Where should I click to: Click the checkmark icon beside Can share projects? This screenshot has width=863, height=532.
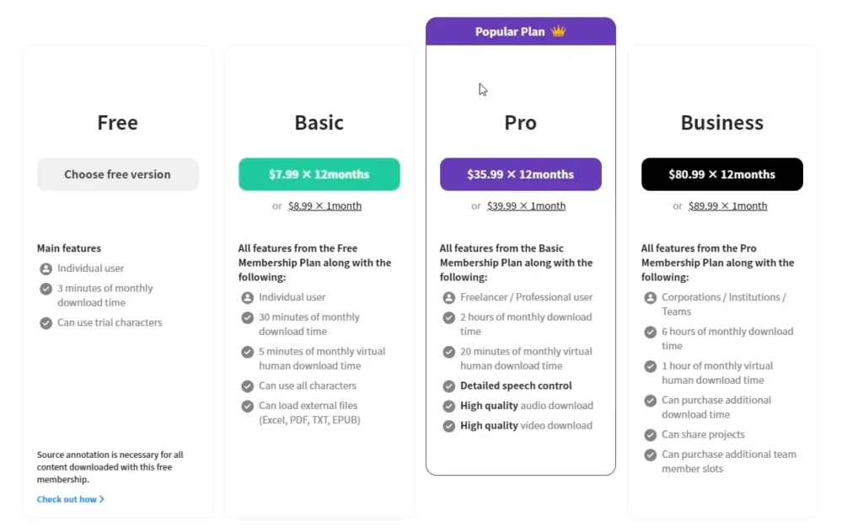pyautogui.click(x=651, y=435)
